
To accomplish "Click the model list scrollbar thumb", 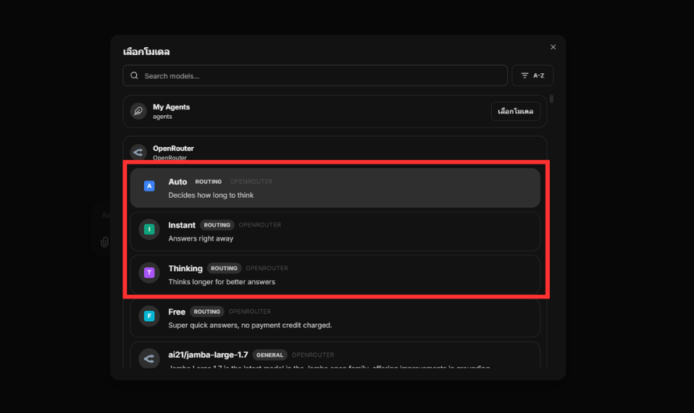I will point(551,99).
